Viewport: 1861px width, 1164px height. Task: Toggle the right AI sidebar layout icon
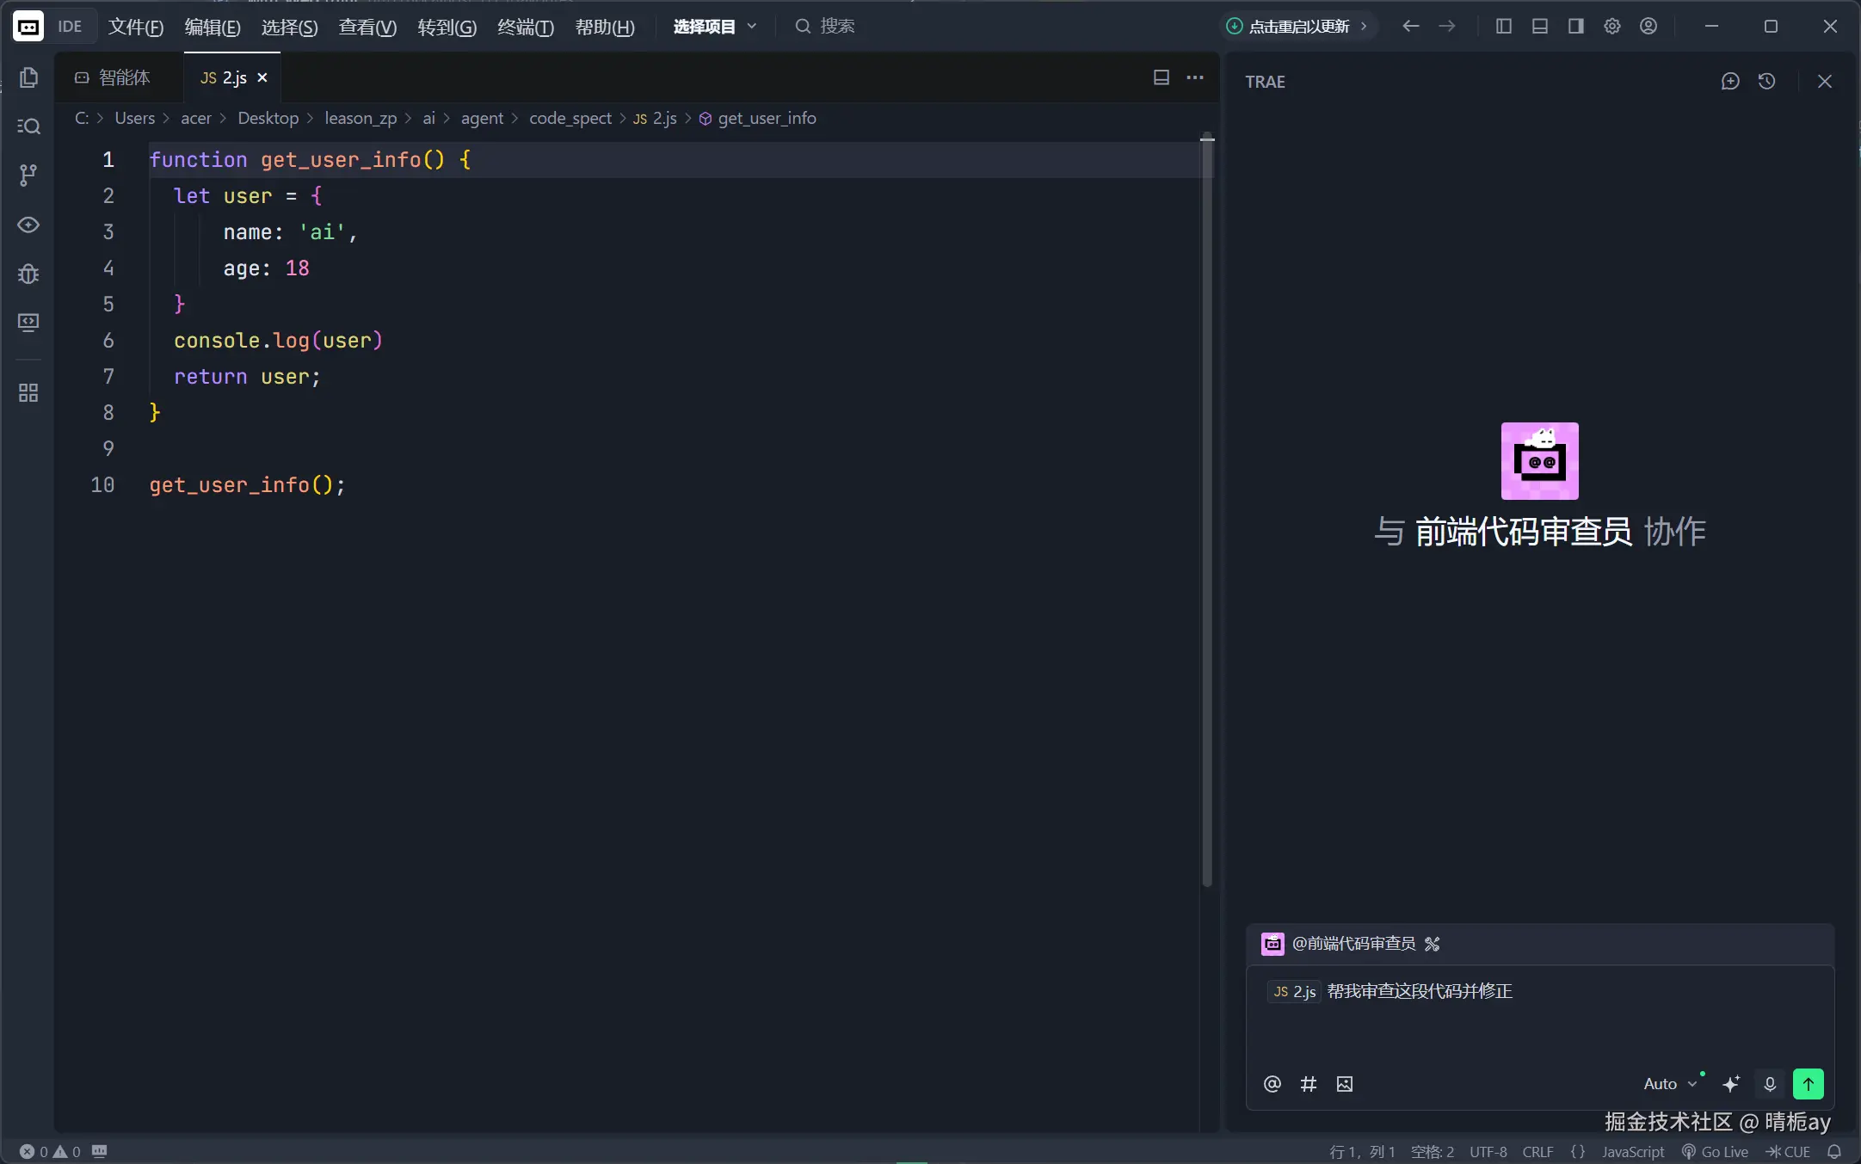[1575, 26]
